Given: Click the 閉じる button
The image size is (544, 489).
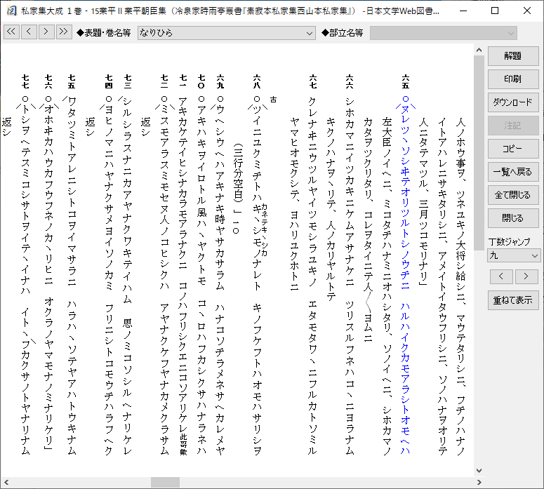Looking at the screenshot, I should tap(513, 218).
